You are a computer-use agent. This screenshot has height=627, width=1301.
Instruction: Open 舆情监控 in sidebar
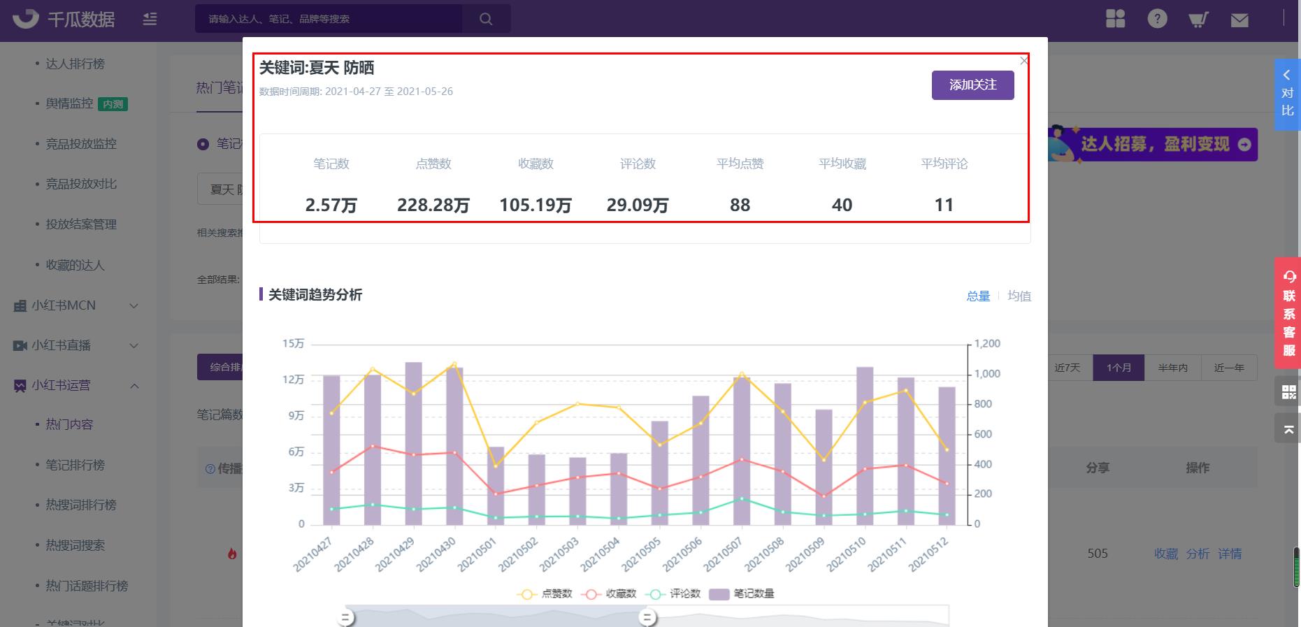[x=69, y=103]
